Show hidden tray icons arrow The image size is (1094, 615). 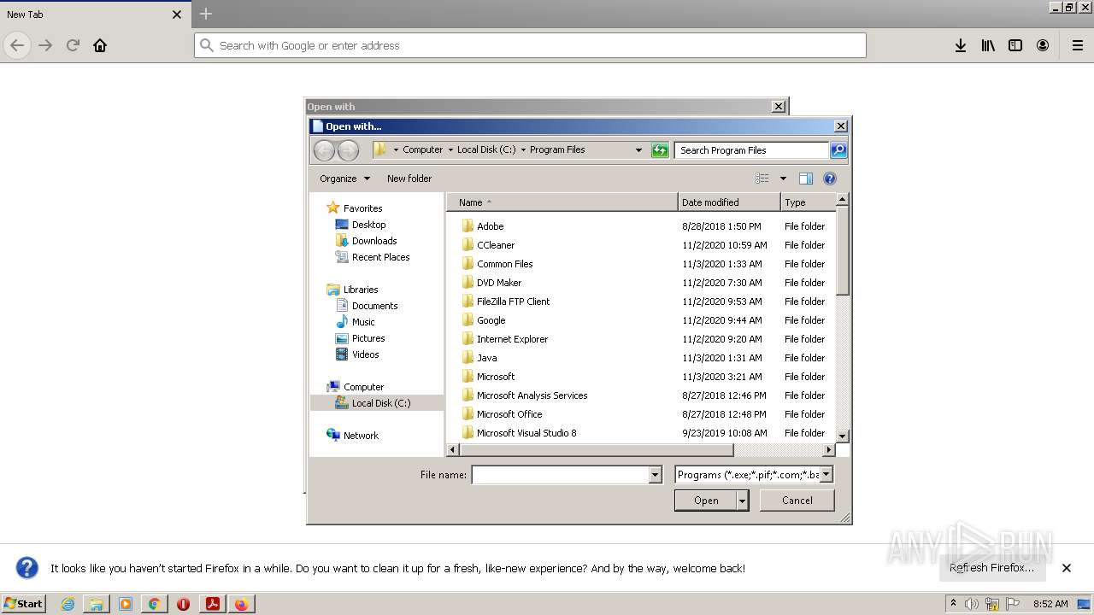coord(953,603)
